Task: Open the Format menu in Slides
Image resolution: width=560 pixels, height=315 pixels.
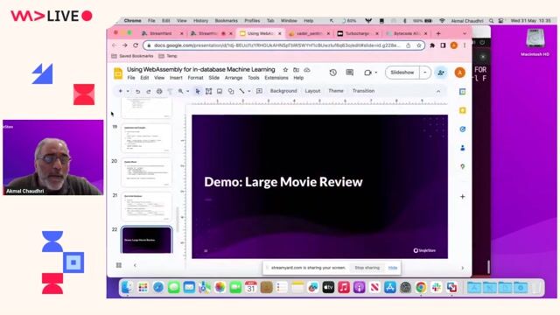Action: (x=195, y=78)
